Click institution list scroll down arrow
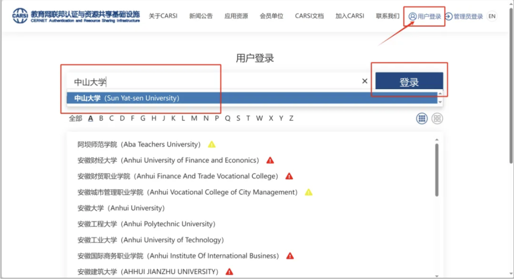The width and height of the screenshot is (514, 280). tap(436, 276)
